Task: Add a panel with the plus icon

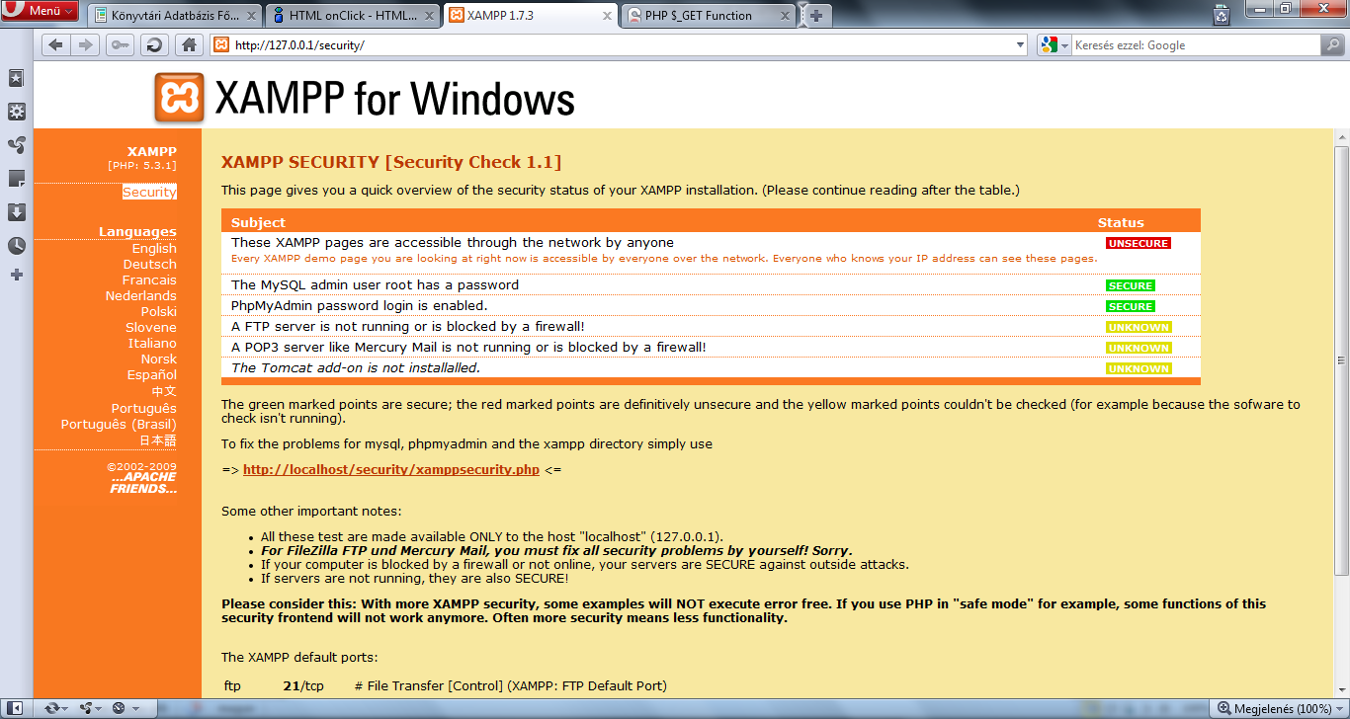Action: 16,275
